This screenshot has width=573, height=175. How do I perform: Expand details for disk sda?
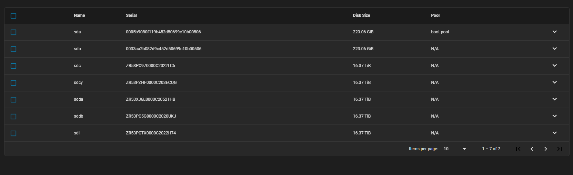click(555, 32)
